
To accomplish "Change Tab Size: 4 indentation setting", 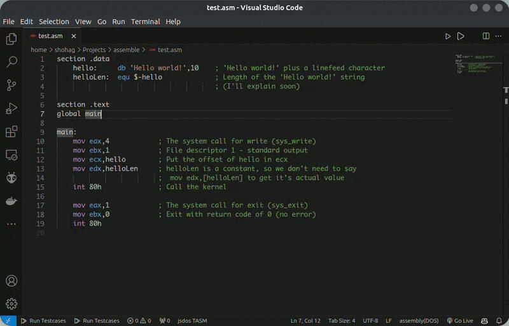I will coord(342,320).
